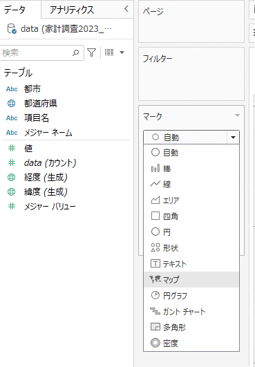The height and width of the screenshot is (367, 255).
Task: Choose 棒 (Bar) mark type
Action: point(191,168)
